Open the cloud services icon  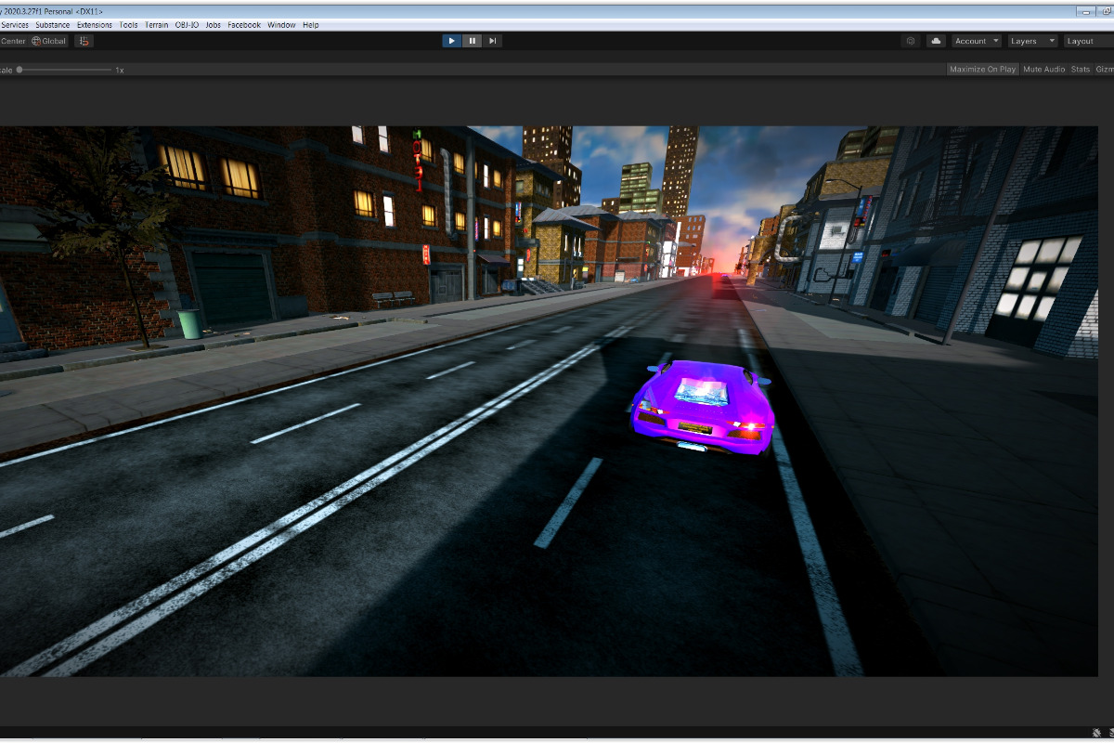pos(936,41)
